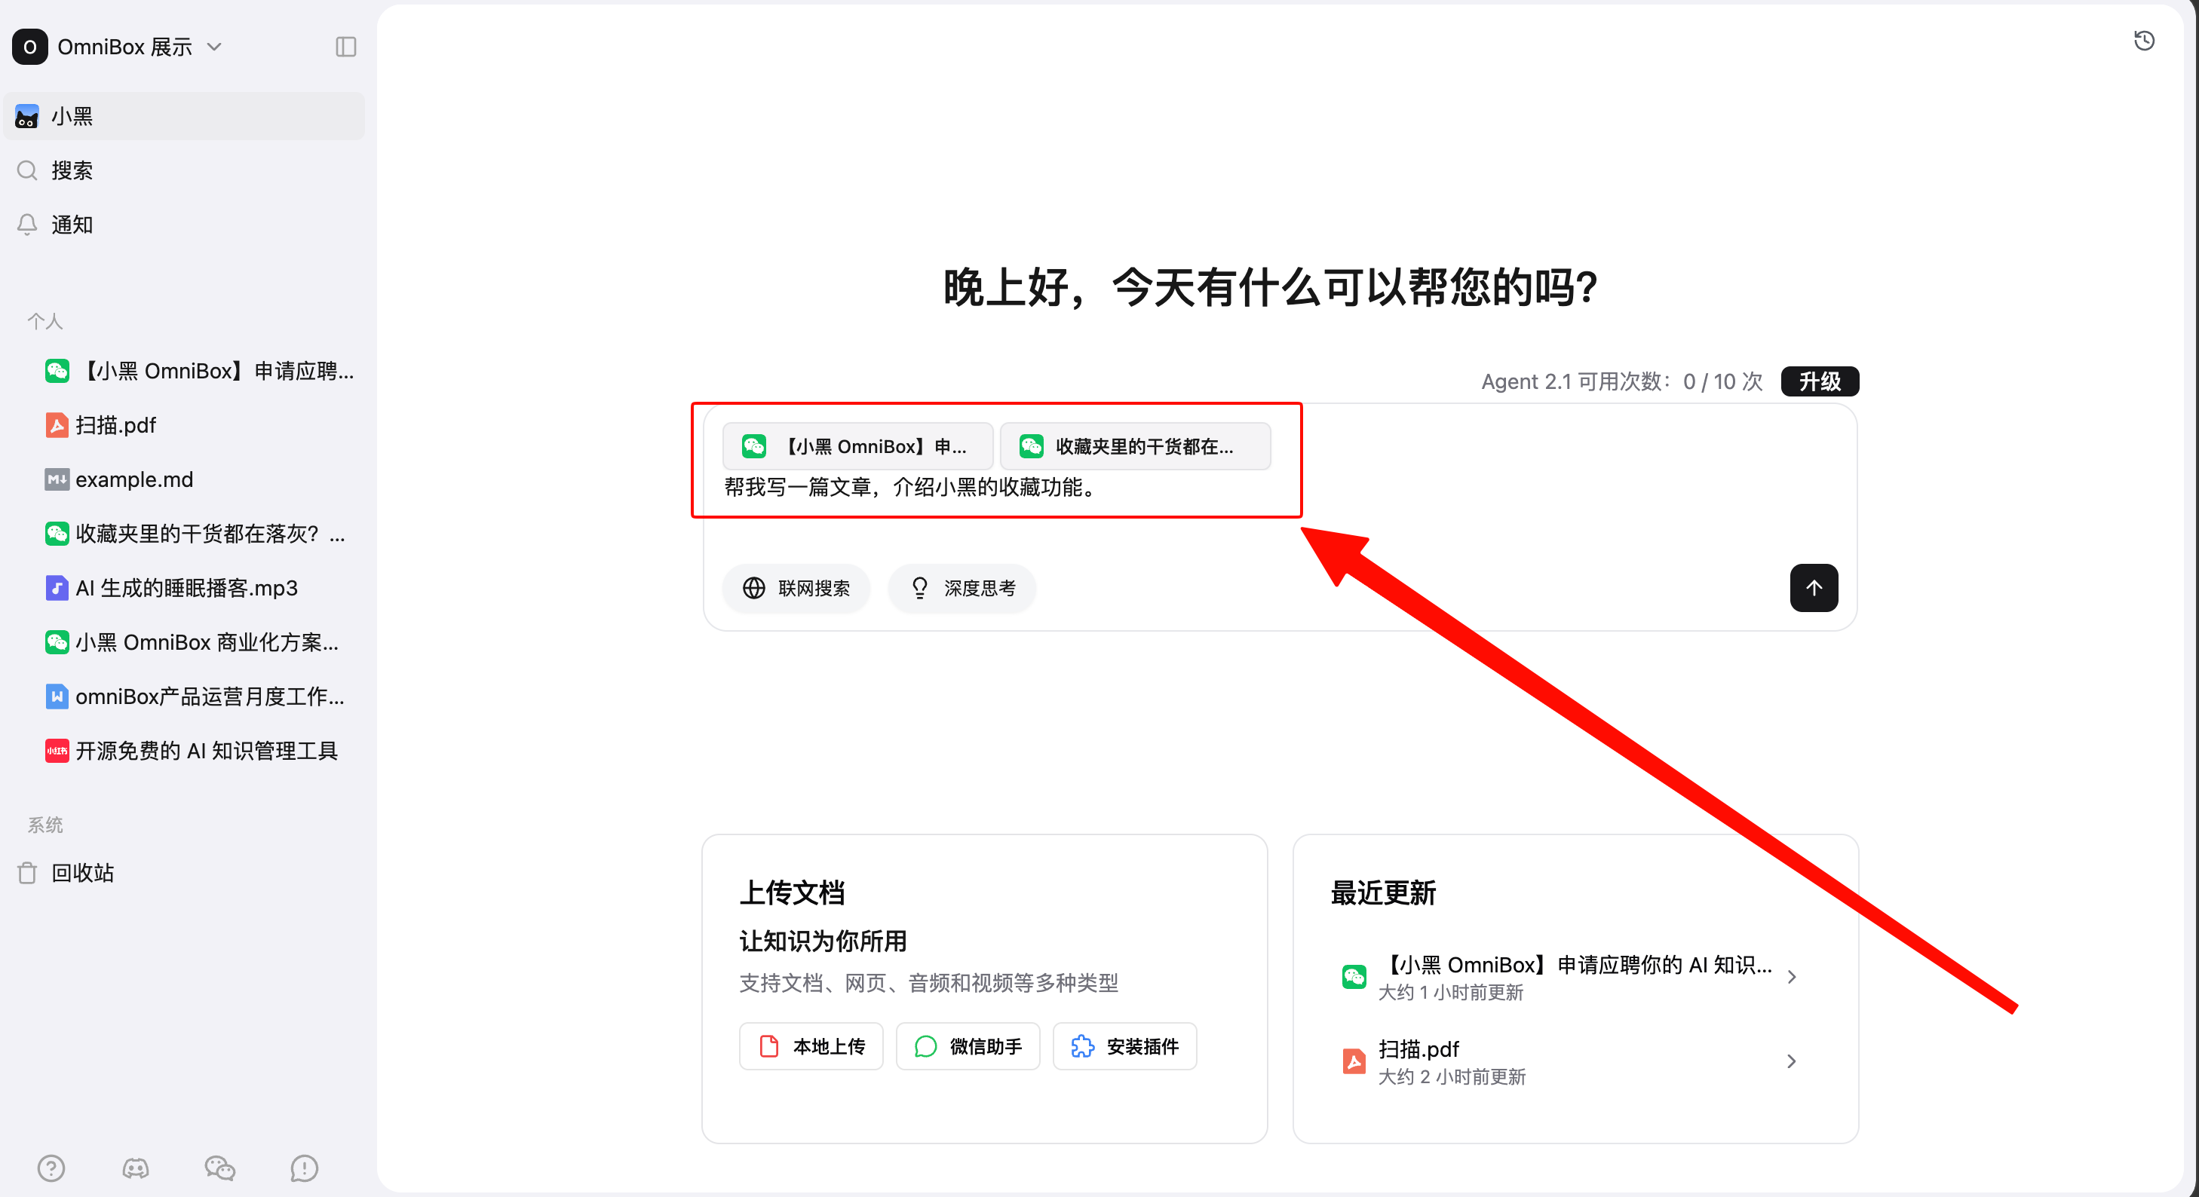
Task: Open the OmniBox 展示 workspace dropdown
Action: tap(118, 47)
